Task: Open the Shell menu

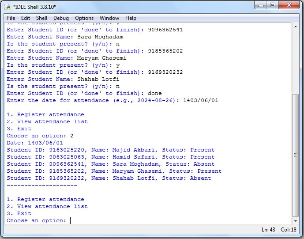Action: coord(41,18)
